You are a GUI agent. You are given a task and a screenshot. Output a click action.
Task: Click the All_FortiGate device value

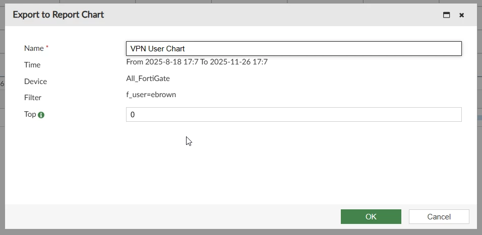pos(148,79)
